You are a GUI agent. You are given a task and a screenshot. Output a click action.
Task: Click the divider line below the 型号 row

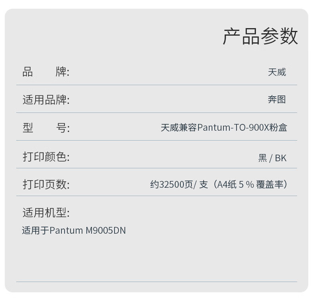tap(156, 140)
